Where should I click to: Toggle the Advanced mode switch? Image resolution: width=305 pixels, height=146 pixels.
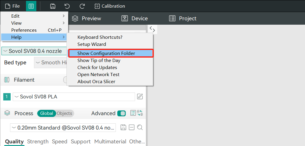pyautogui.click(x=121, y=113)
